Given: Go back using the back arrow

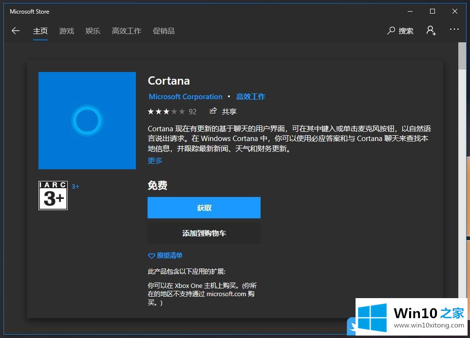Looking at the screenshot, I should (15, 31).
